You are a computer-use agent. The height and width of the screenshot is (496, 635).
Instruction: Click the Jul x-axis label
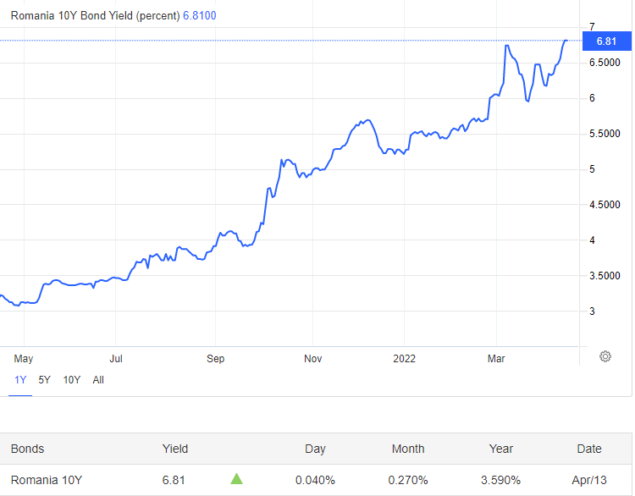(116, 359)
